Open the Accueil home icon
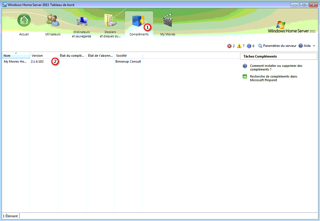The width and height of the screenshot is (320, 221). click(24, 20)
